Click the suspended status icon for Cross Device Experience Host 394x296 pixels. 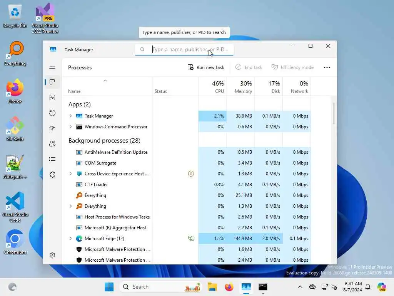click(191, 174)
